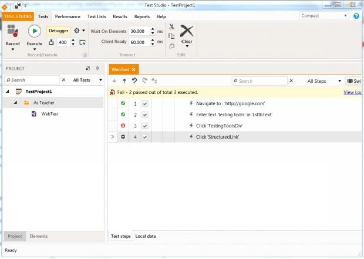Click the passed status icon on step 2
Image resolution: width=364 pixels, height=259 pixels.
tap(123, 115)
